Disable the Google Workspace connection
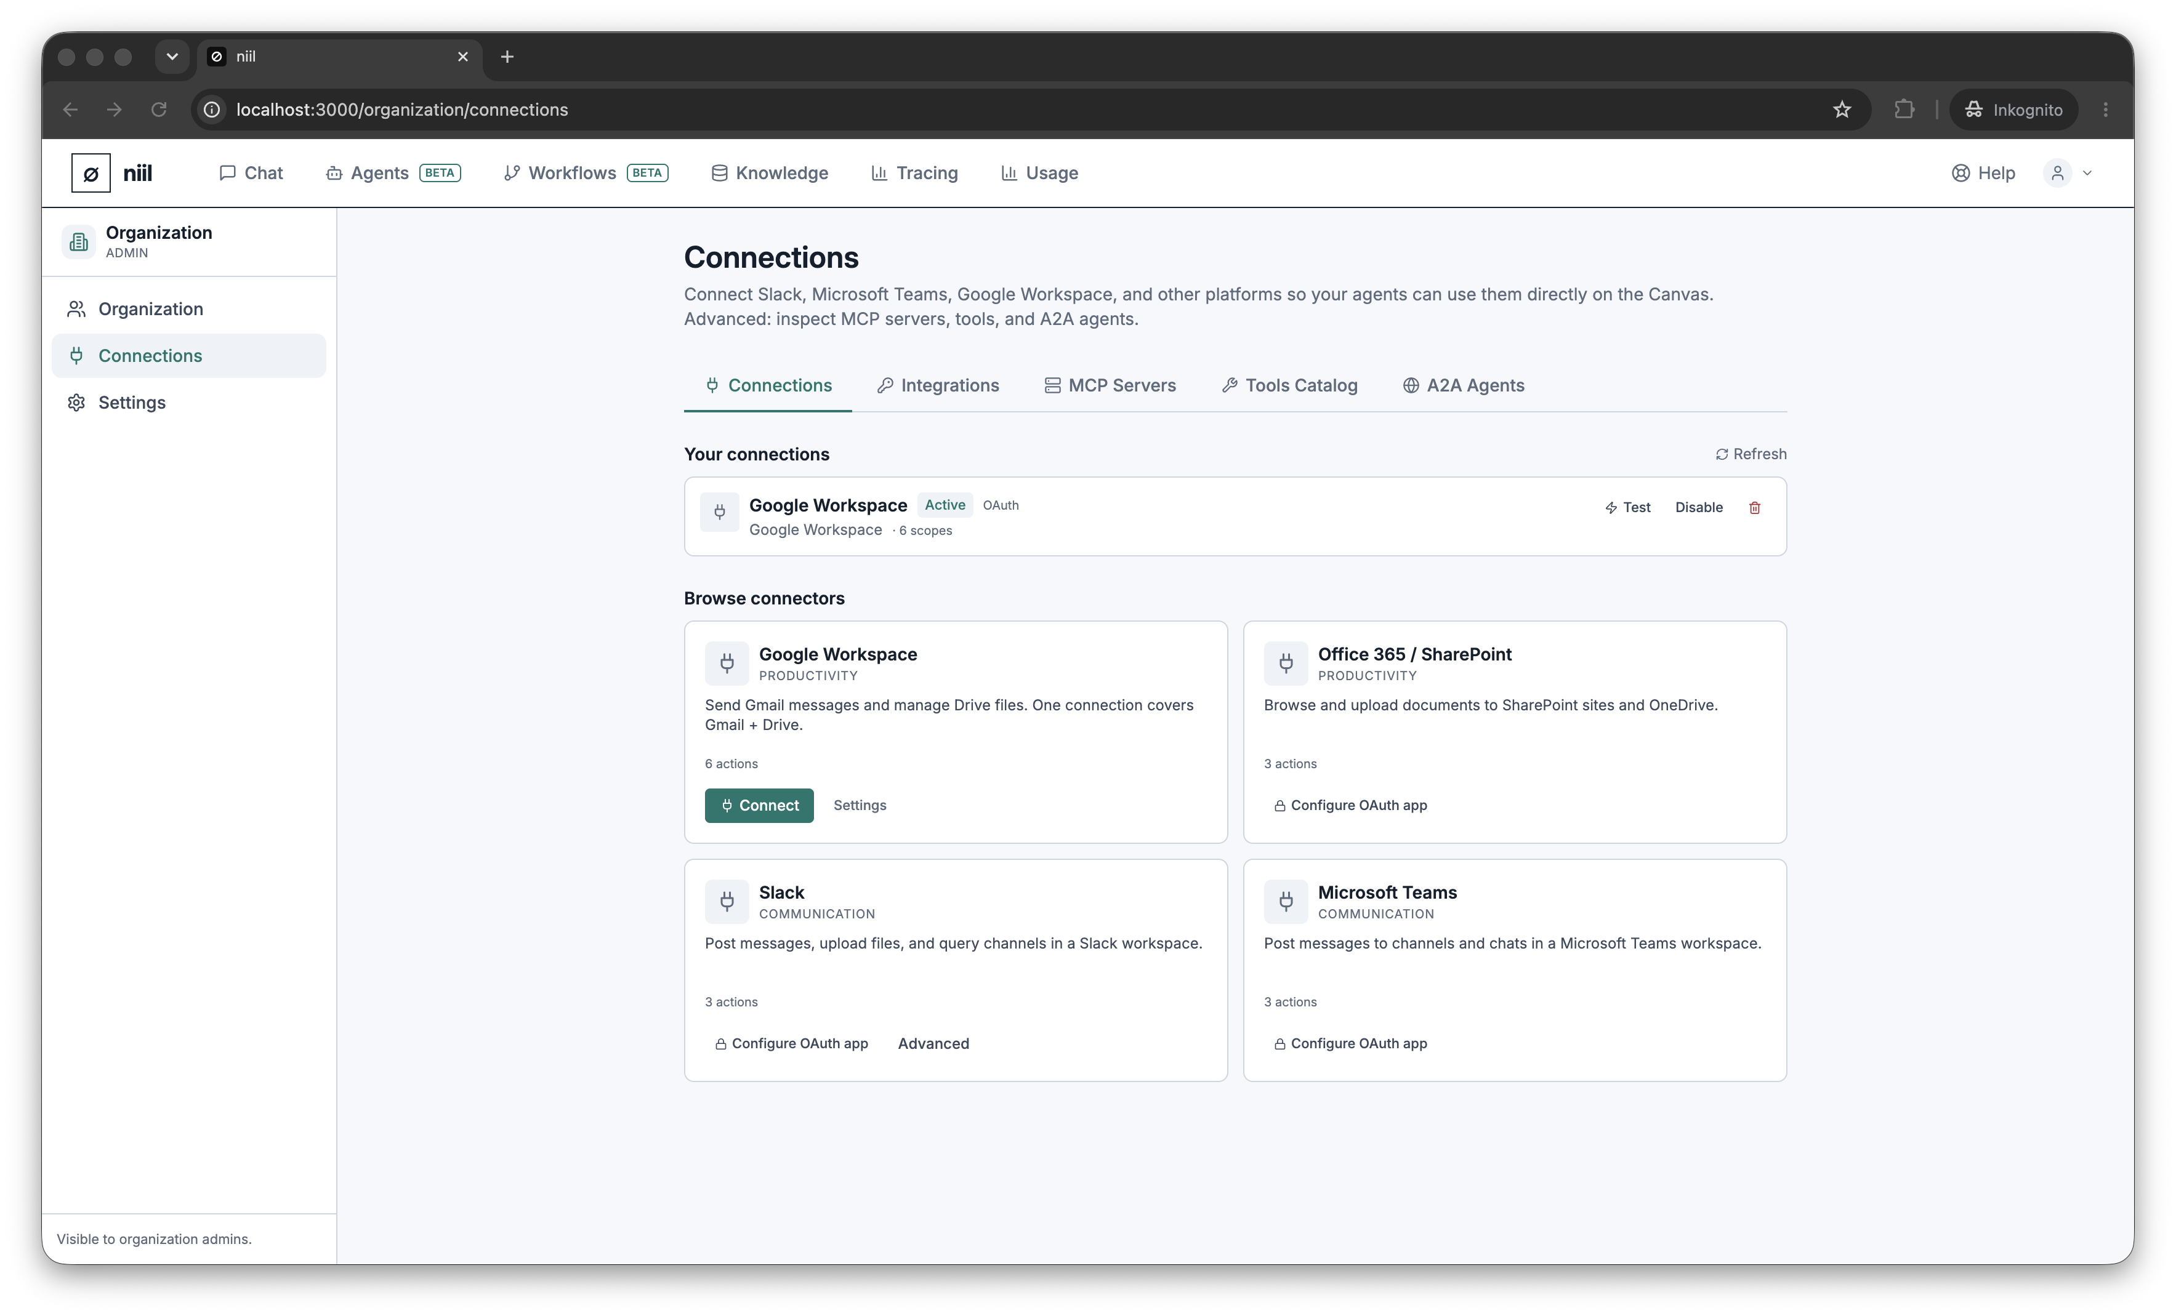This screenshot has width=2176, height=1316. point(1698,508)
